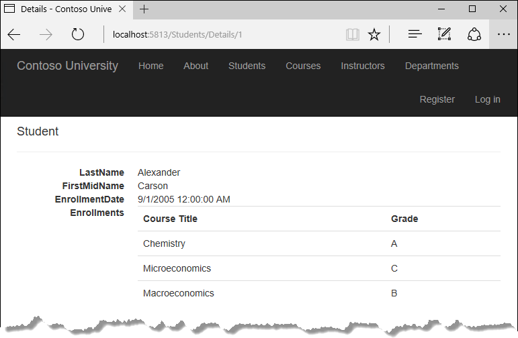Make a web note with pen icon
This screenshot has width=518, height=338.
point(444,34)
